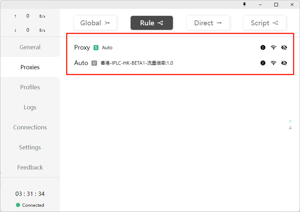Click the green Connected status dot
Image resolution: width=300 pixels, height=212 pixels.
point(18,205)
